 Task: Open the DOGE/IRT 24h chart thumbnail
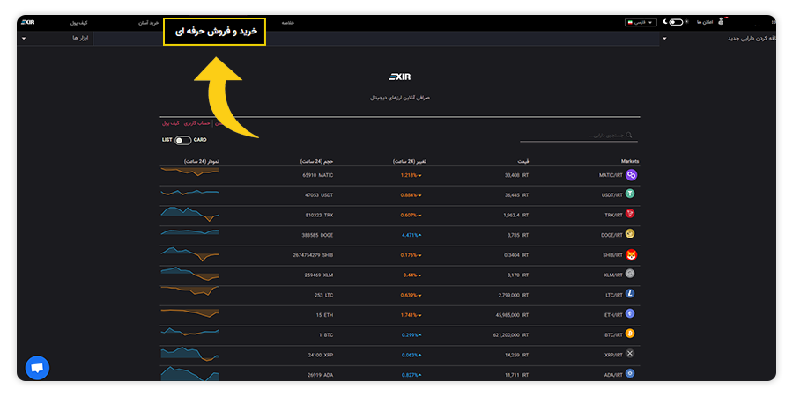click(x=189, y=232)
